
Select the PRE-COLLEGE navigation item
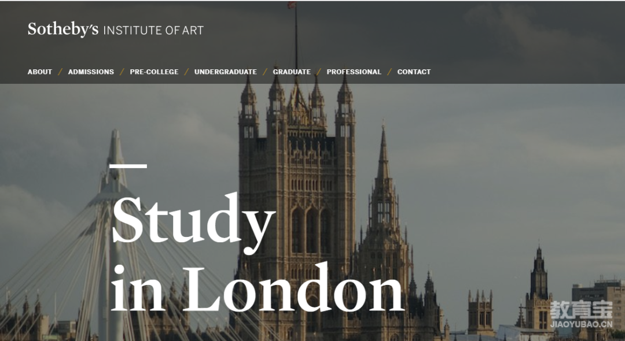(x=155, y=72)
